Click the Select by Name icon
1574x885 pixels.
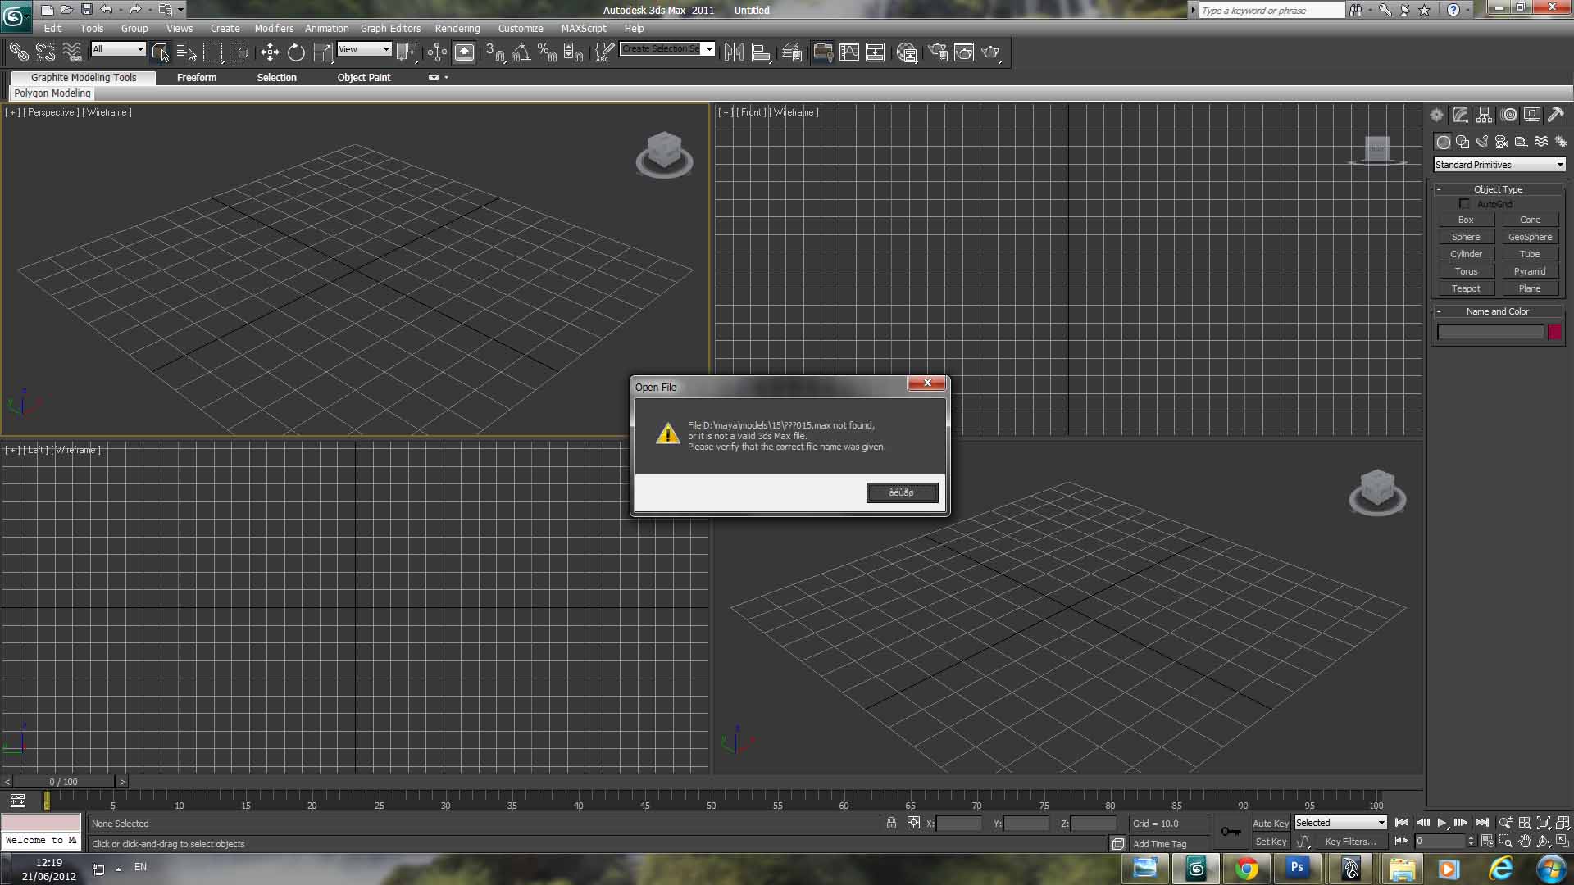click(186, 52)
